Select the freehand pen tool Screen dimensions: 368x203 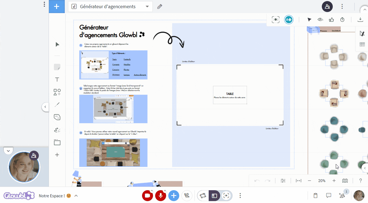(x=57, y=130)
